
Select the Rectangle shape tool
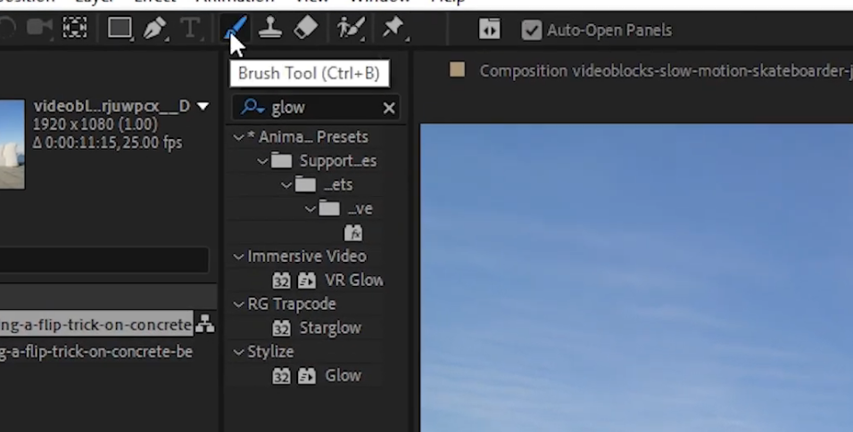(x=120, y=28)
